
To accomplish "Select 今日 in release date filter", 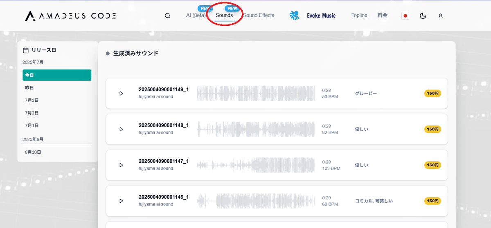I will pyautogui.click(x=57, y=75).
